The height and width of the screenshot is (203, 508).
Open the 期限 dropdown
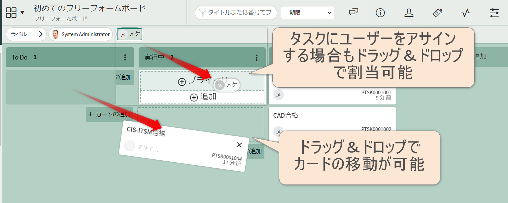pyautogui.click(x=307, y=13)
